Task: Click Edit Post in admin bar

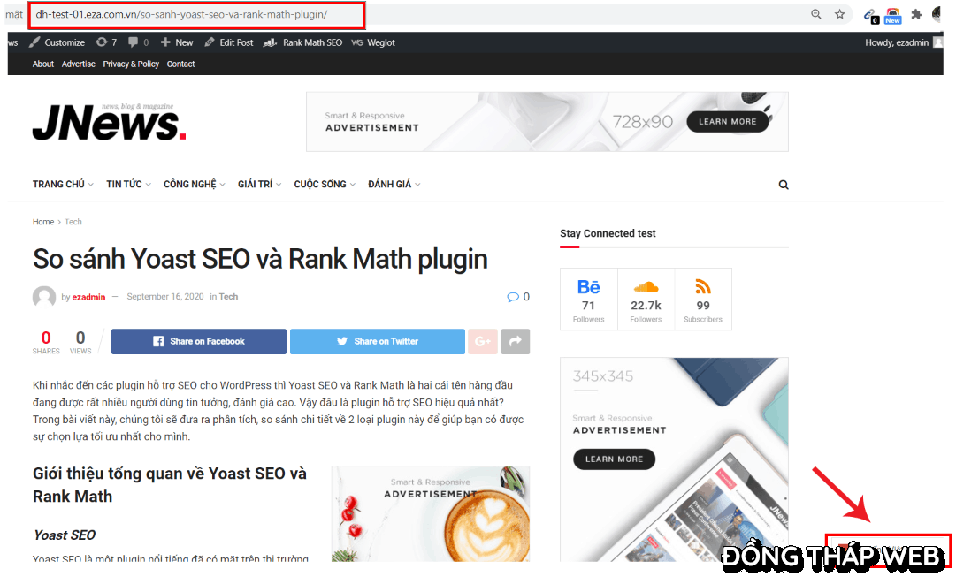Action: click(x=229, y=42)
